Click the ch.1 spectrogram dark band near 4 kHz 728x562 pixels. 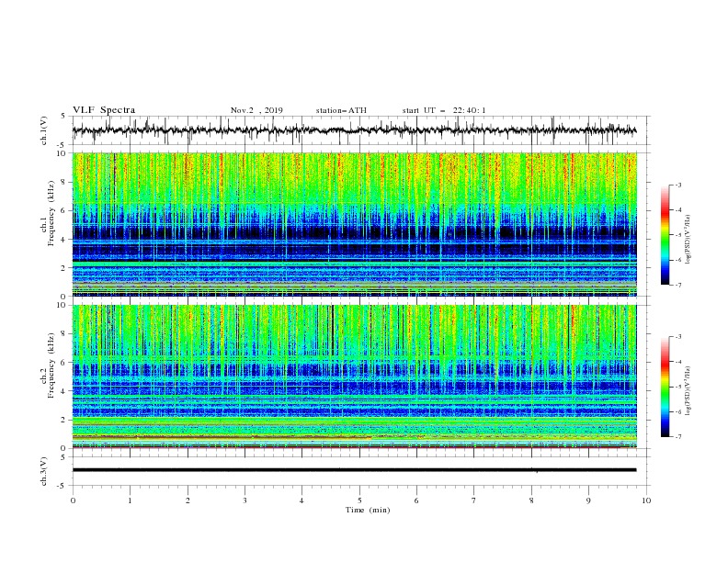(354, 231)
